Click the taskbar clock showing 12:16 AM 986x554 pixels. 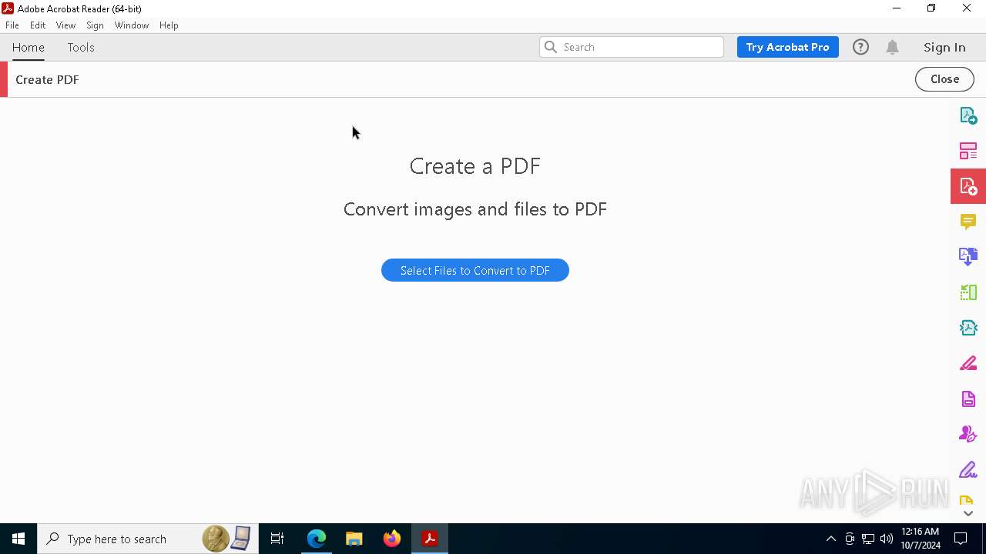pyautogui.click(x=921, y=539)
